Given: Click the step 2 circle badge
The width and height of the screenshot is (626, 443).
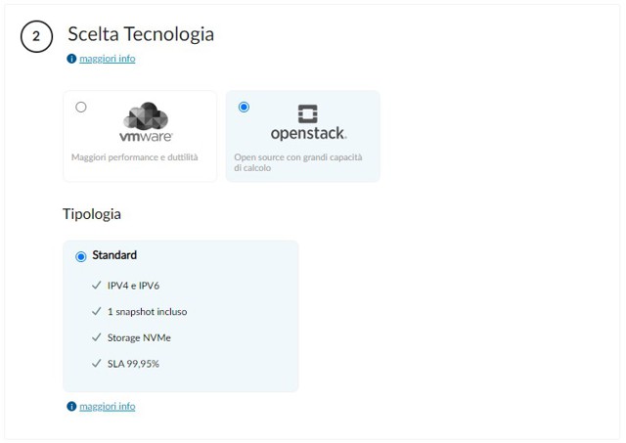Looking at the screenshot, I should (36, 37).
